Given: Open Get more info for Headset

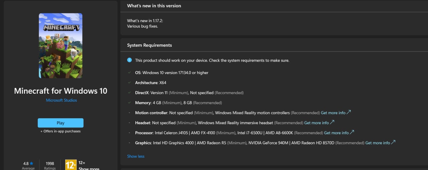Looking at the screenshot, I should click(x=316, y=123).
